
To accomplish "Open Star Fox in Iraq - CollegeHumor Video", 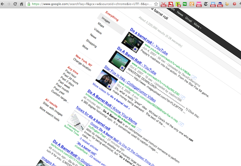I will [x=130, y=84].
